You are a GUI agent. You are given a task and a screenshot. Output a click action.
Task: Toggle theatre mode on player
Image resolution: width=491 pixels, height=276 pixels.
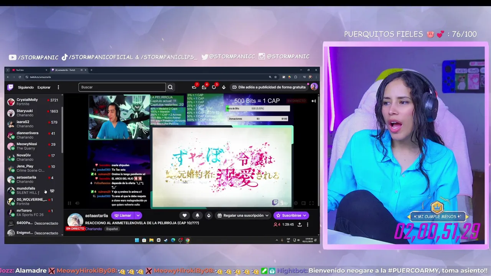303,203
